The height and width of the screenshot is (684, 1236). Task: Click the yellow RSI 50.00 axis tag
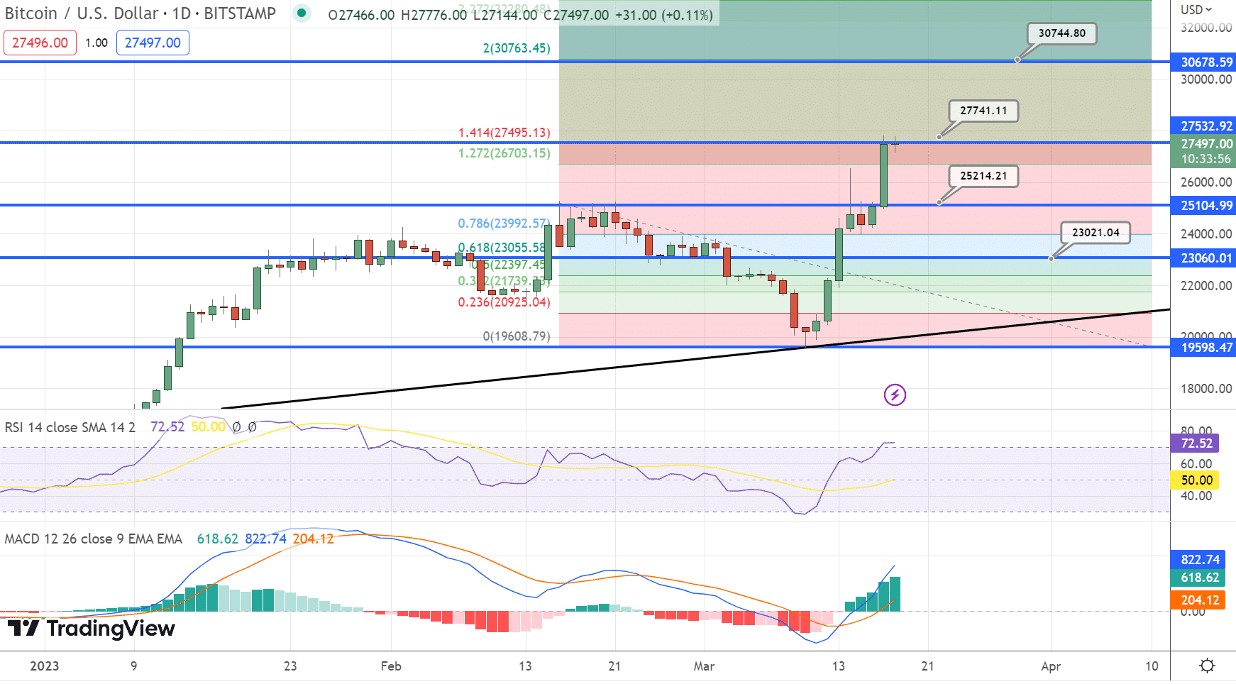pos(1196,480)
